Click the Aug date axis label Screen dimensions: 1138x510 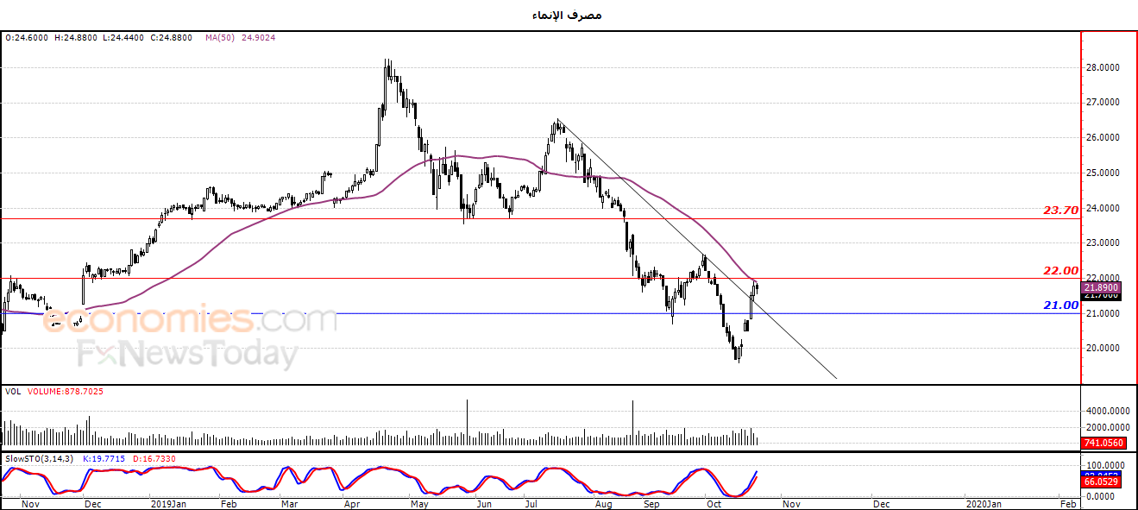point(604,503)
